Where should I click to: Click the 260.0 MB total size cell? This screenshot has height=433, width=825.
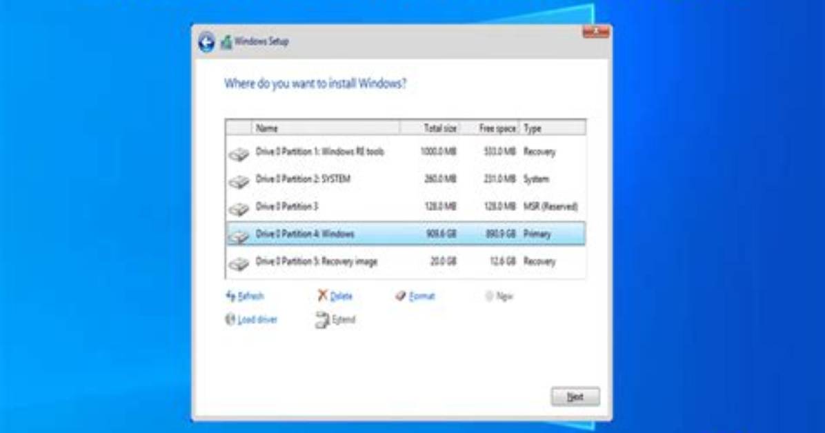tap(440, 179)
